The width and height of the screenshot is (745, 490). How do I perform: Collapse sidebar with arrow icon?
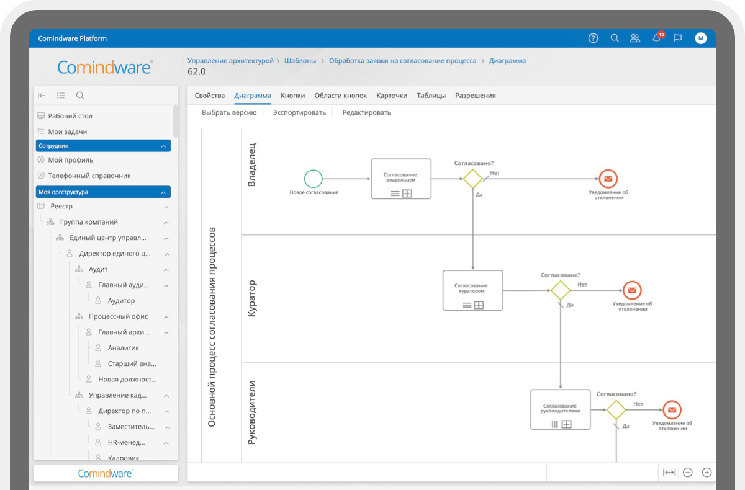point(42,96)
